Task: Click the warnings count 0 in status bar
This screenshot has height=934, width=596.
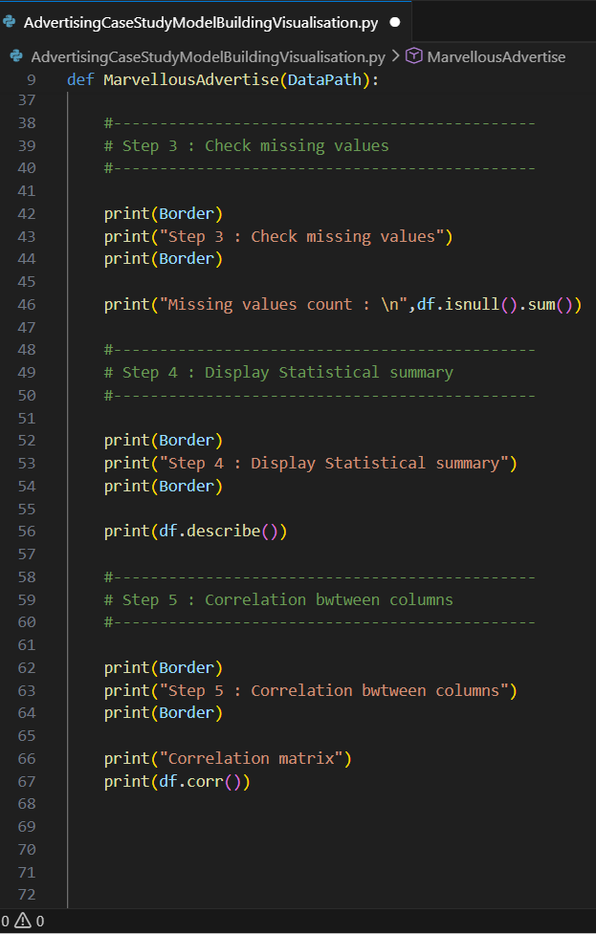Action: 40,922
